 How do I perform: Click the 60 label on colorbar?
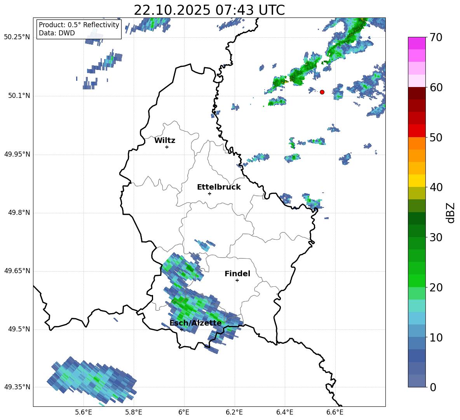pyautogui.click(x=436, y=87)
